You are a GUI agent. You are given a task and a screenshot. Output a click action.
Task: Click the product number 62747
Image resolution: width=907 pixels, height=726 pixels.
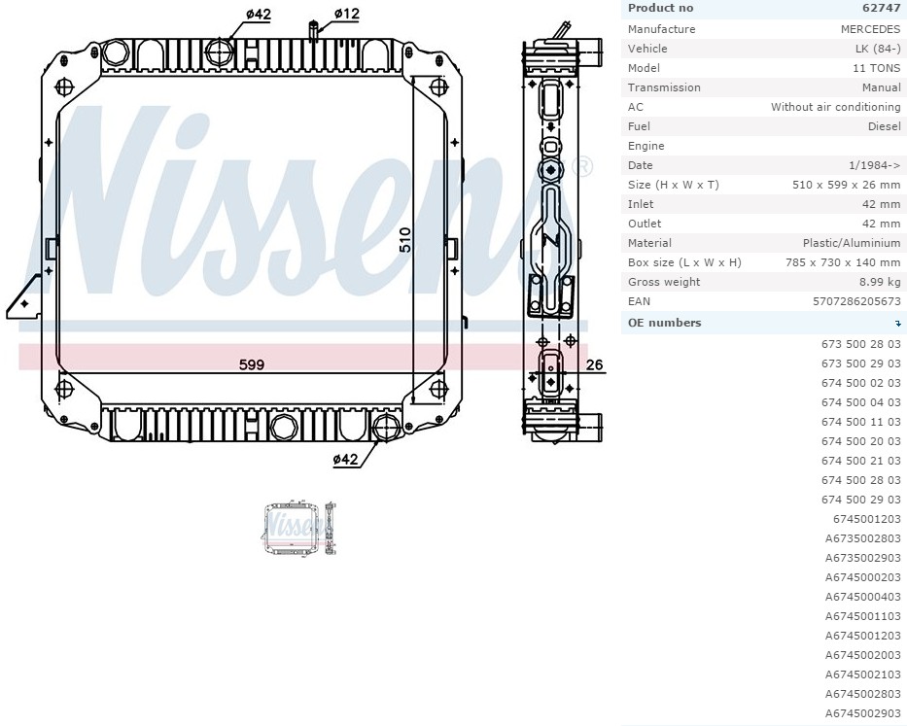(x=881, y=9)
